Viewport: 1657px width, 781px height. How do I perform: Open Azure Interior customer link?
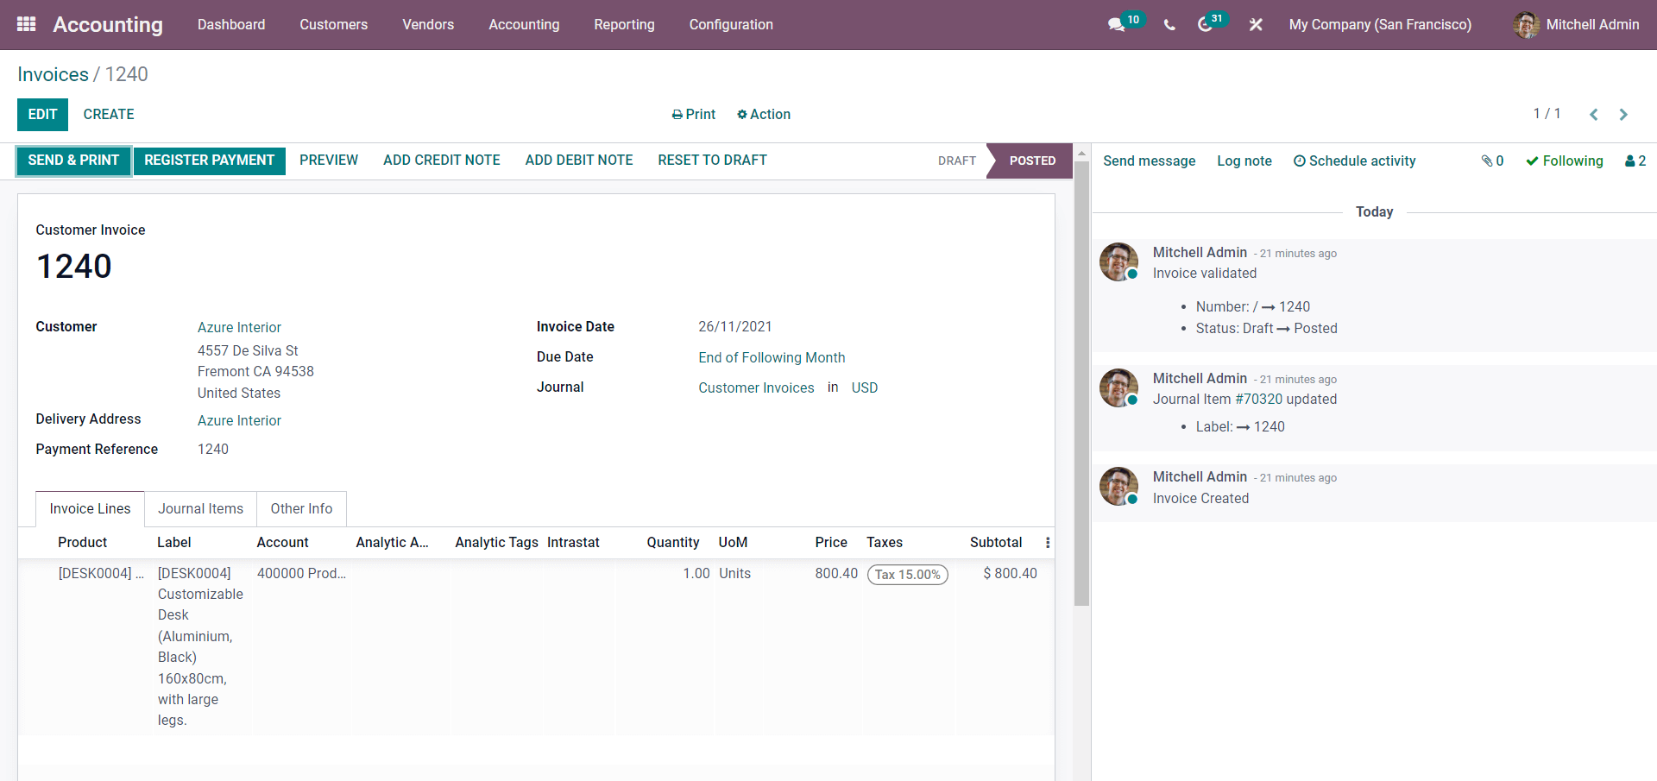[x=239, y=328]
